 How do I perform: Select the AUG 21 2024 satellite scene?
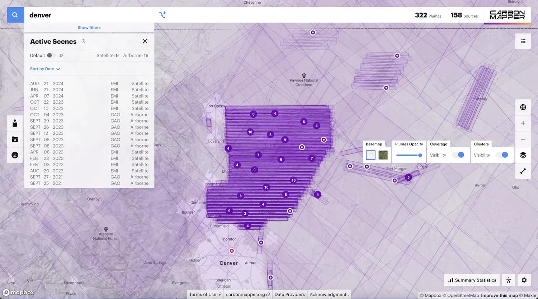pos(89,84)
